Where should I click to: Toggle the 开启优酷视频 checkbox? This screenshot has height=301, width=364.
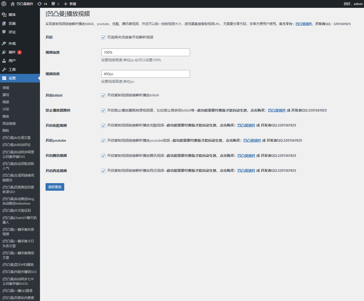coord(103,126)
